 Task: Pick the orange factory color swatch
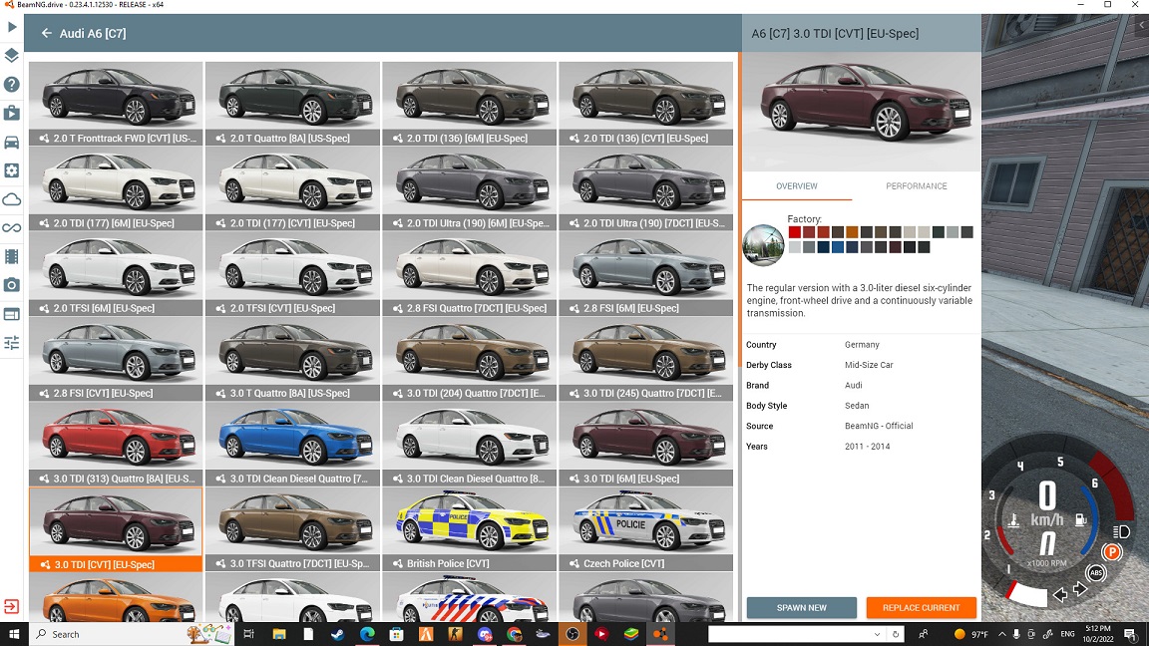click(x=852, y=232)
